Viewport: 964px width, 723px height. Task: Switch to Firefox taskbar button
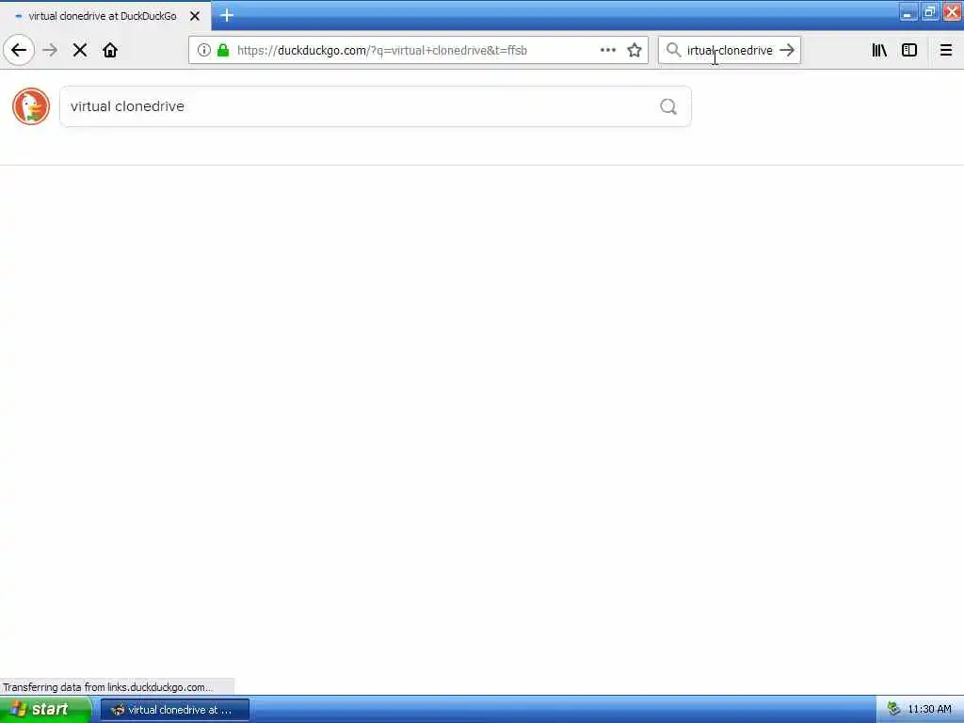pos(175,710)
